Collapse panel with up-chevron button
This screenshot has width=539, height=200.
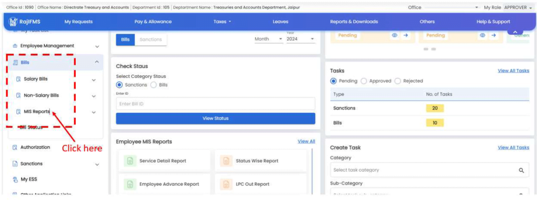click(x=515, y=32)
